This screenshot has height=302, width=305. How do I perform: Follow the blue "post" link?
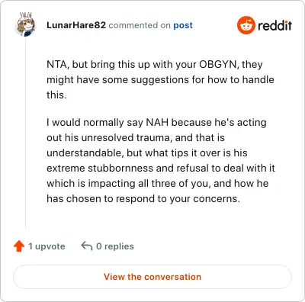tap(183, 25)
